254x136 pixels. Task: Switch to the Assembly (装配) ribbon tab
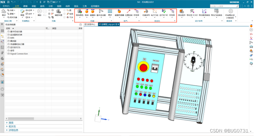point(34,6)
